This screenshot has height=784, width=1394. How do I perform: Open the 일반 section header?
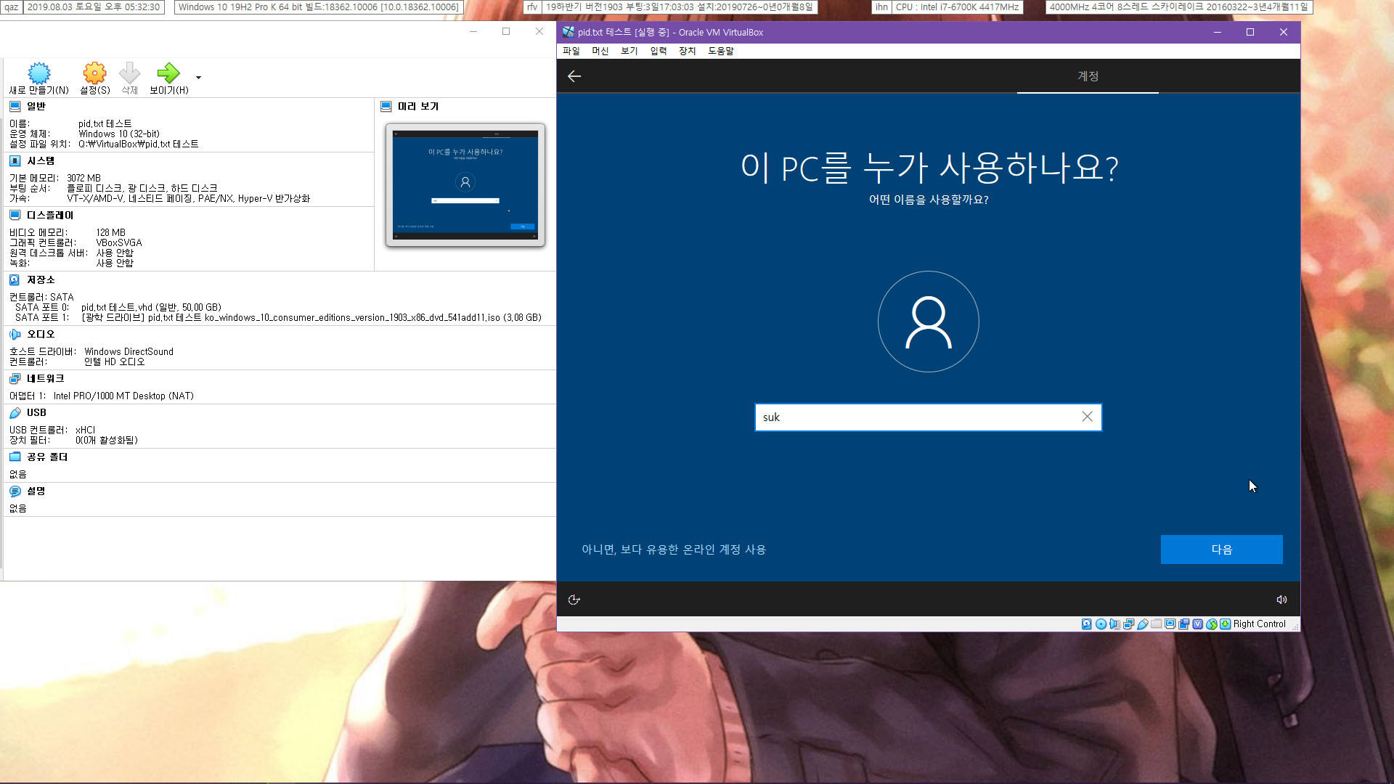tap(36, 106)
